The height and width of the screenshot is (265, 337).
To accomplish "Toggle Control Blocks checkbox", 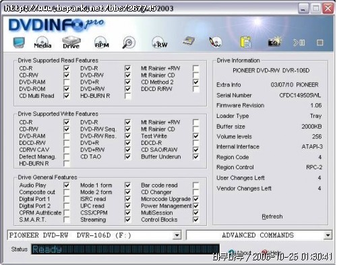I will pos(196,220).
